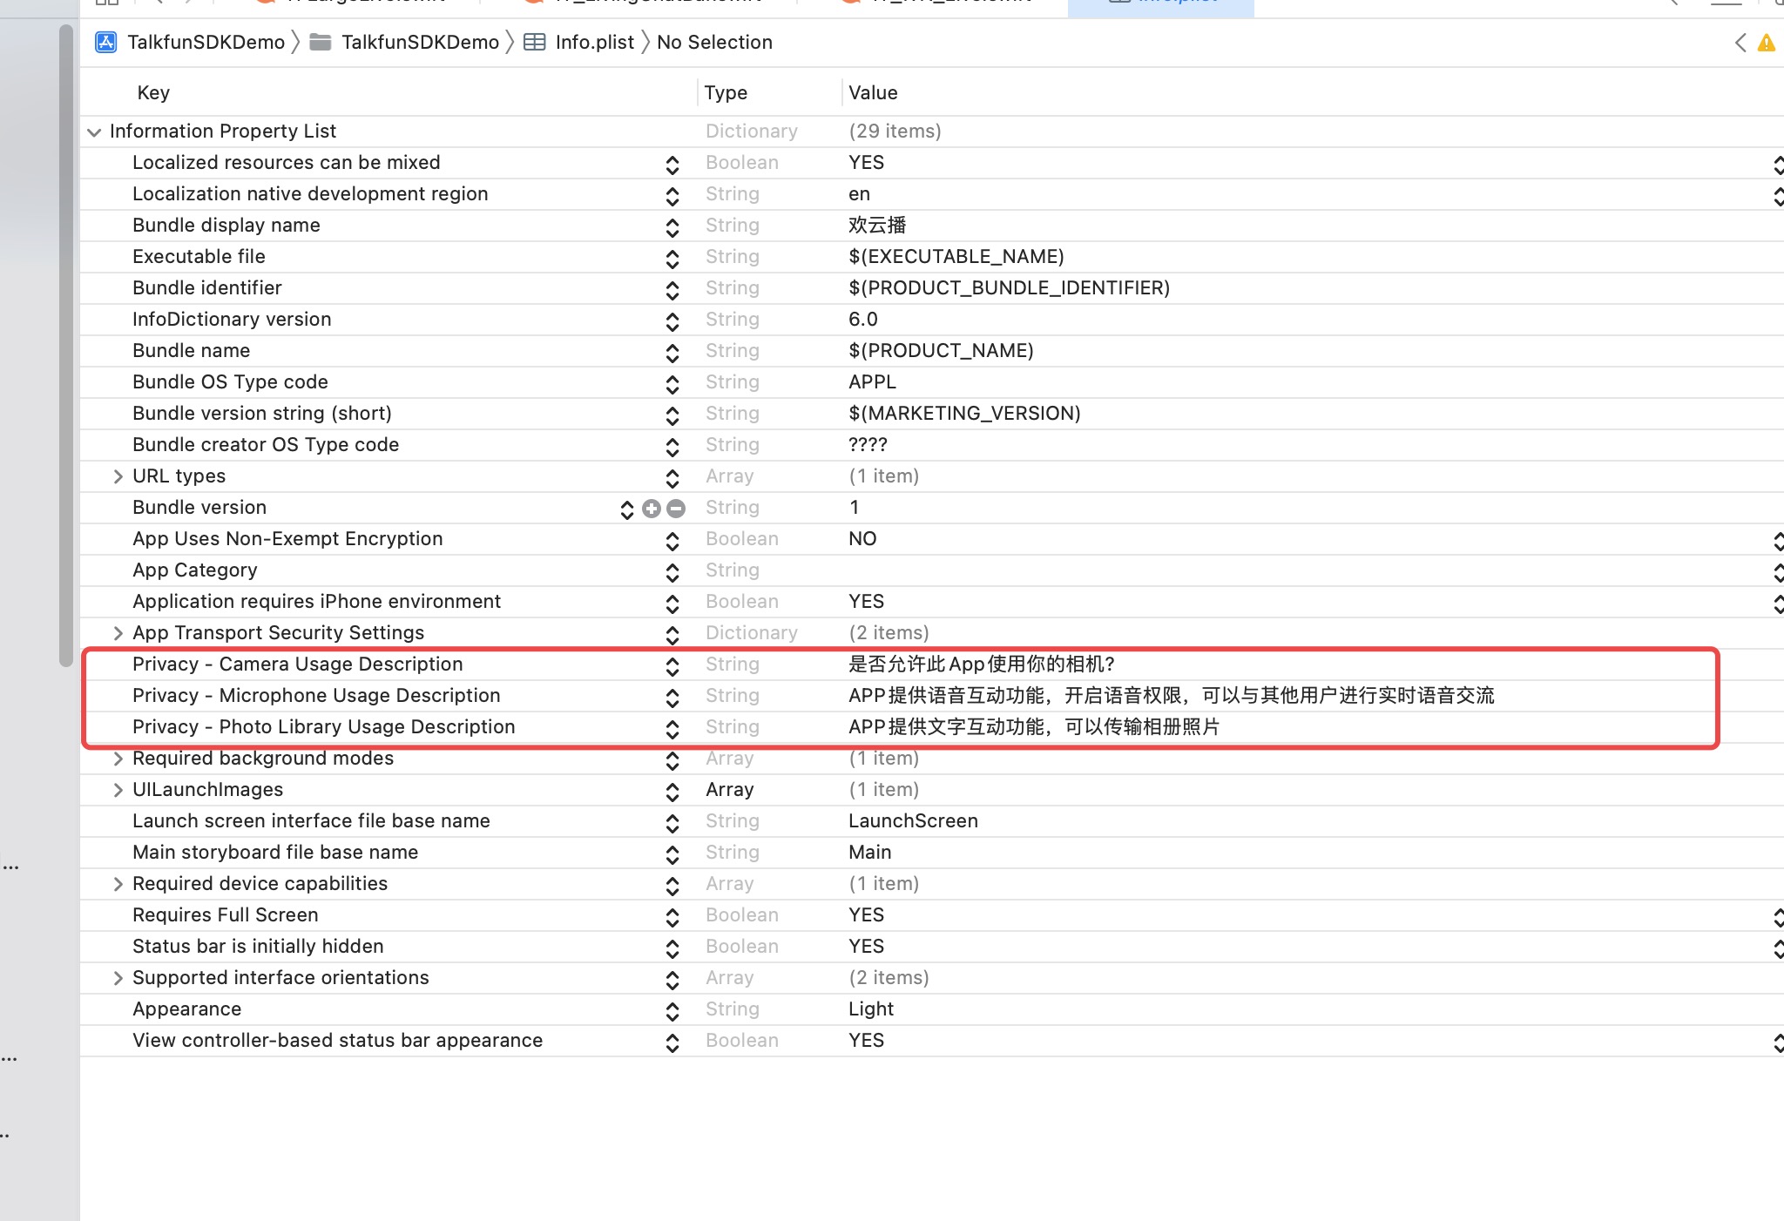The width and height of the screenshot is (1784, 1221).
Task: Click the $(PRODUCT_BUNDLE_IDENTIFIER) value
Action: pyautogui.click(x=1009, y=288)
